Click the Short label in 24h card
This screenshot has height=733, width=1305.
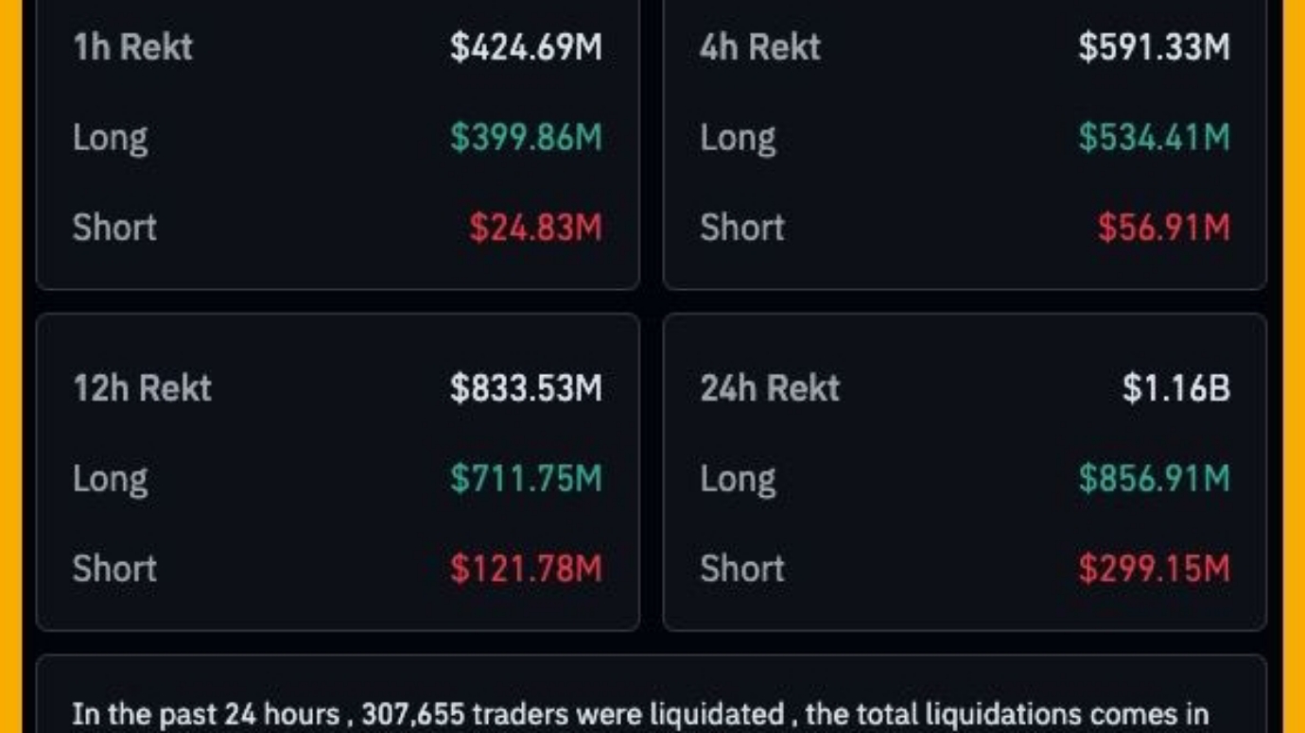point(742,569)
